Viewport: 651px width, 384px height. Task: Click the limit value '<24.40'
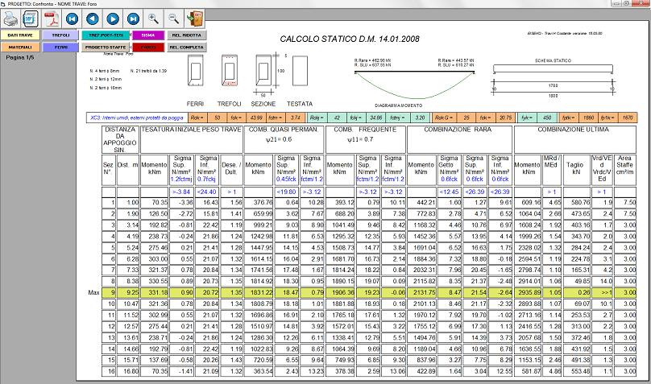(x=207, y=192)
